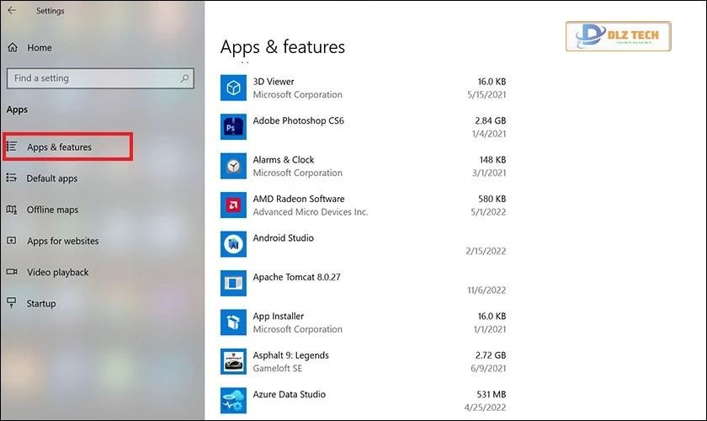The image size is (707, 421).
Task: Click the 5/15/2021 install date
Action: 486,95
